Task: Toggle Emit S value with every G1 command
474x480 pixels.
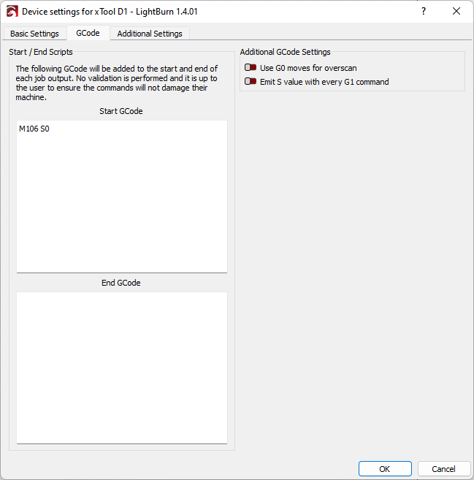Action: pos(251,81)
